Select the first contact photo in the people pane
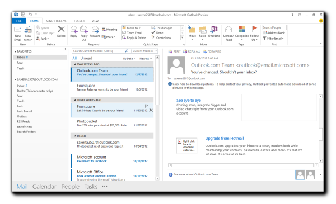 [300, 175]
